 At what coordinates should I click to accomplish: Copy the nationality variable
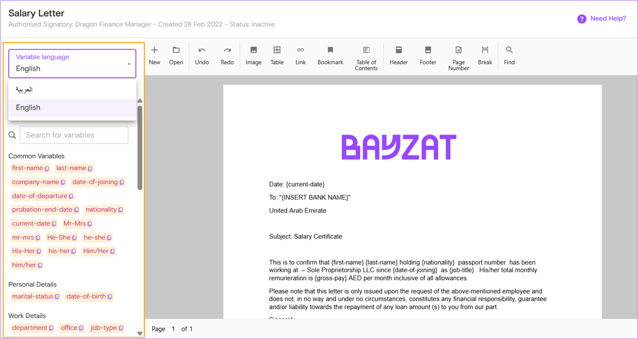click(x=120, y=210)
